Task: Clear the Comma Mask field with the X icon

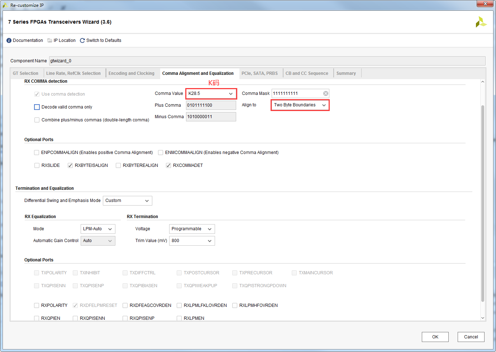Action: pyautogui.click(x=326, y=93)
